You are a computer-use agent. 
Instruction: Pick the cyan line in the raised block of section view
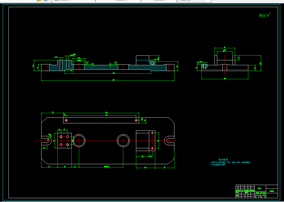(143, 60)
